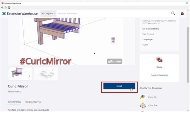Click the Languages heading
This screenshot has height=113, width=190.
coord(148,39)
